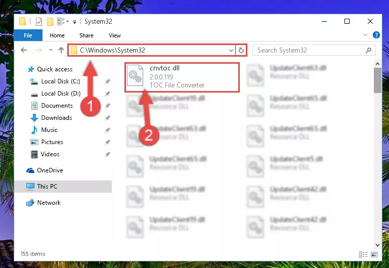
Task: Expand the ribbon with the chevron
Action: point(365,35)
